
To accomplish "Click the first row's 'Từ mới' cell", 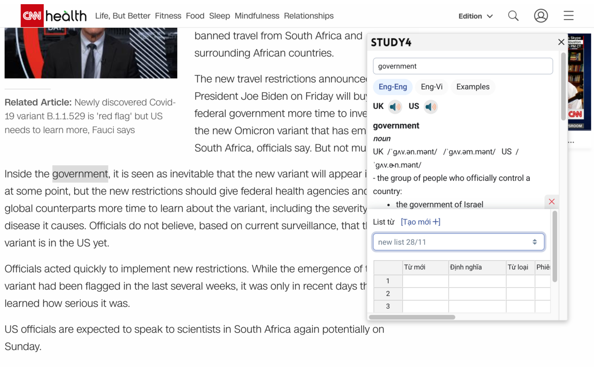I will point(425,281).
